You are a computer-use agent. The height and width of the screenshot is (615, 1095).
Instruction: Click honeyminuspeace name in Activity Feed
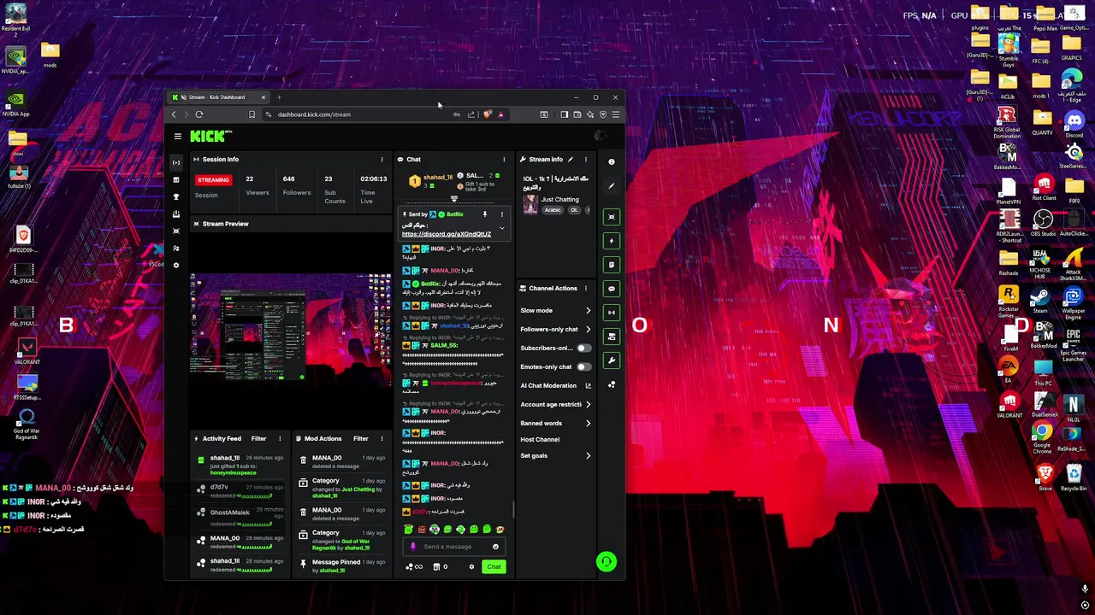point(233,472)
